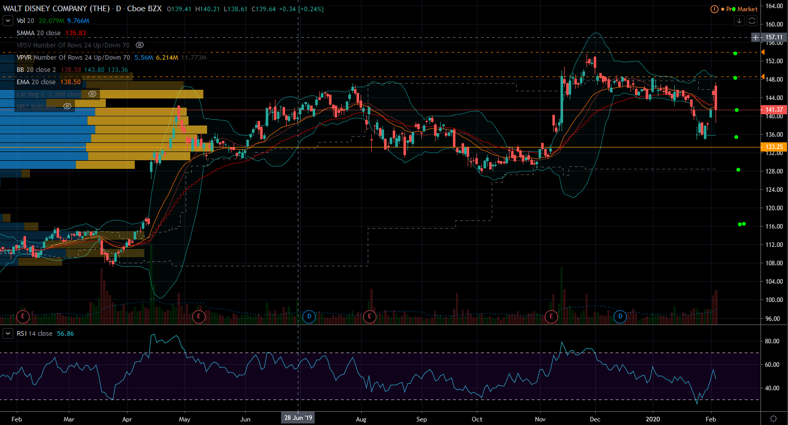Click the Dec label on time axis
The width and height of the screenshot is (788, 425).
pyautogui.click(x=595, y=419)
